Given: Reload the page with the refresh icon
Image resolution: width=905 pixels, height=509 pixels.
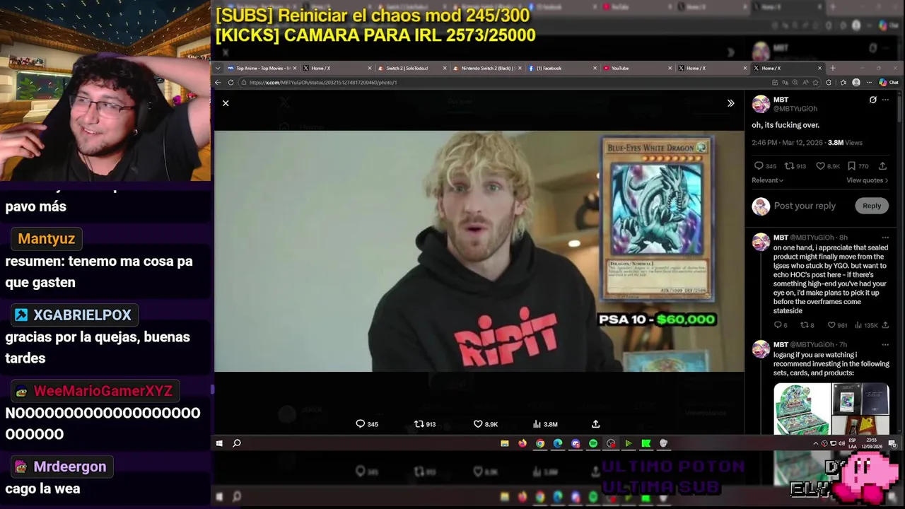Looking at the screenshot, I should click(x=230, y=82).
